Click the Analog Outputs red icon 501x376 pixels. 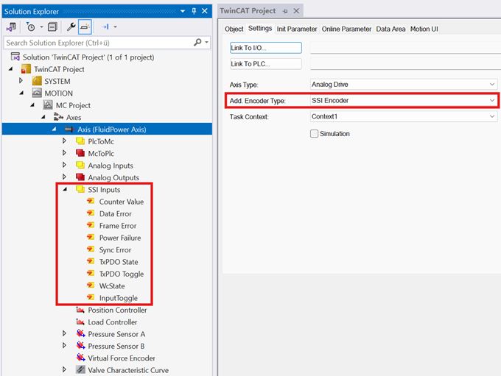click(x=80, y=177)
